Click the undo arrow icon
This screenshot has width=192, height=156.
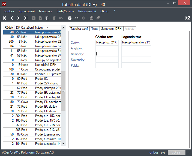click(x=61, y=18)
